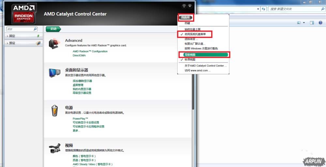Click the battery icon for 电源
The width and height of the screenshot is (326, 167).
[x=55, y=111]
